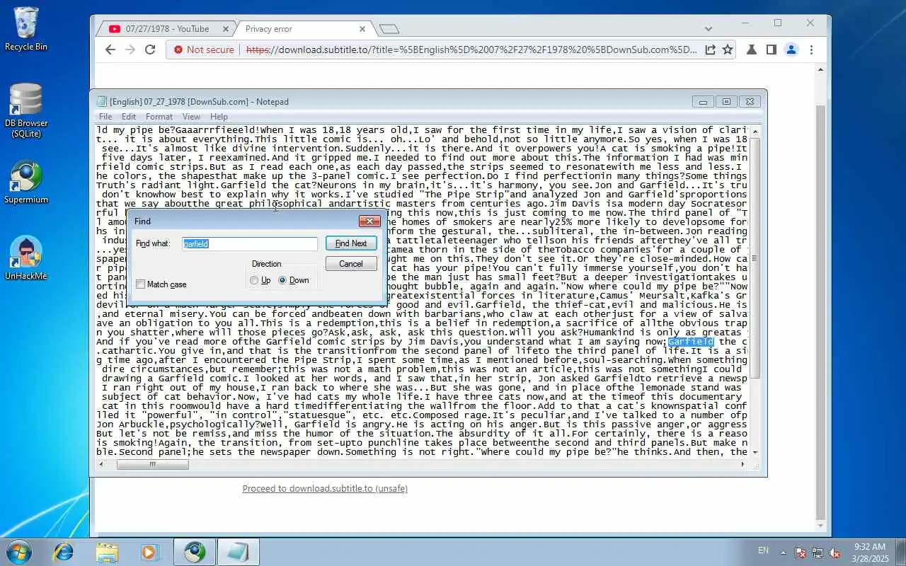The width and height of the screenshot is (906, 566).
Task: Open Notepad Help menu
Action: click(219, 117)
